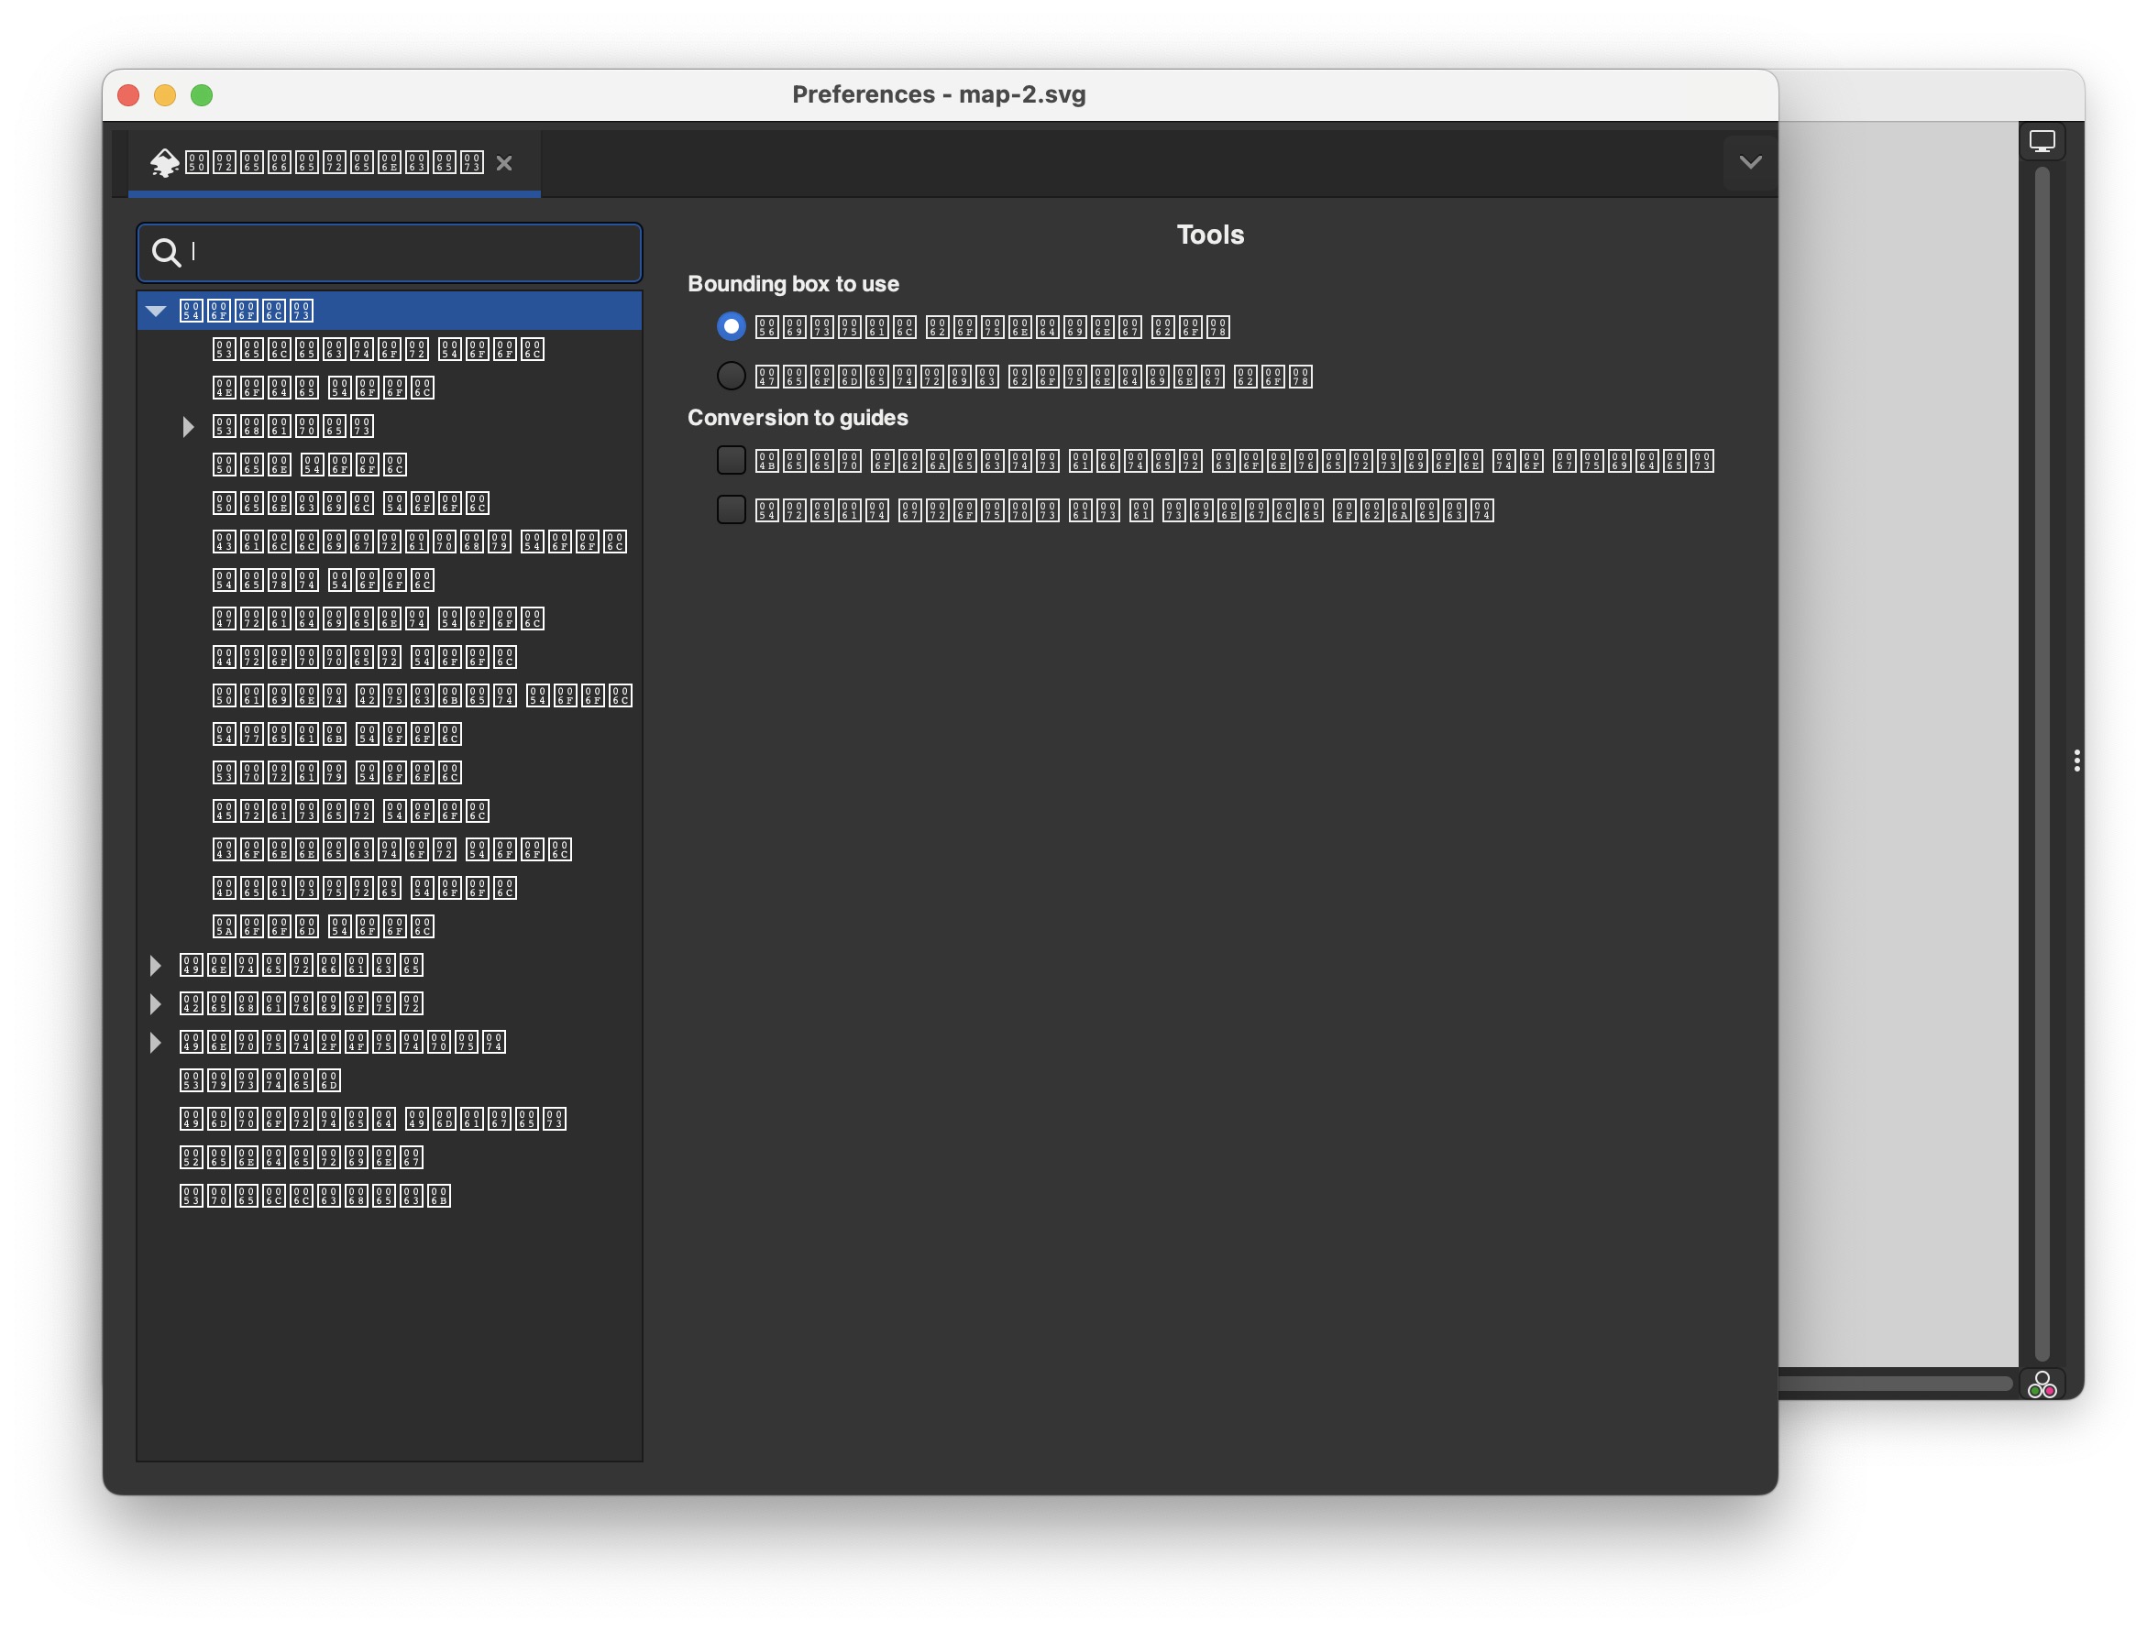This screenshot has height=1631, width=2147.
Task: Open the Paint Bucket Tool entry
Action: pyautogui.click(x=422, y=696)
